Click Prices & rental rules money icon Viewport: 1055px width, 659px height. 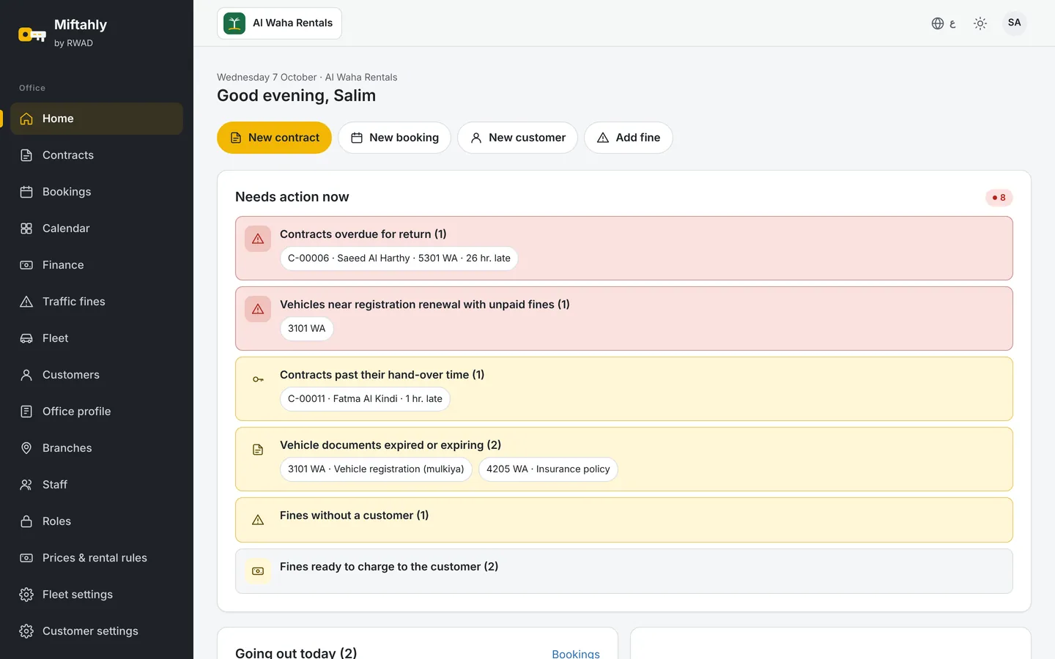point(26,558)
